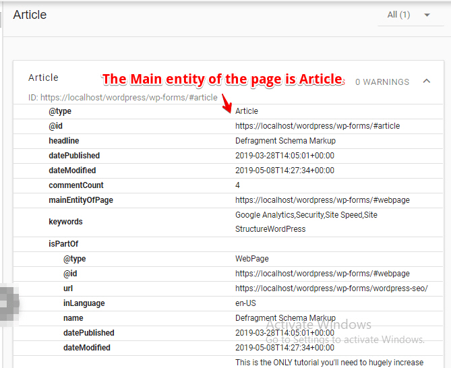This screenshot has width=451, height=368.
Task: Click the top-level @id label
Action: click(x=55, y=126)
